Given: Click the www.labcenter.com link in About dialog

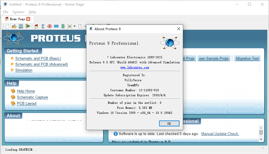Looking at the screenshot, I should (135, 67).
